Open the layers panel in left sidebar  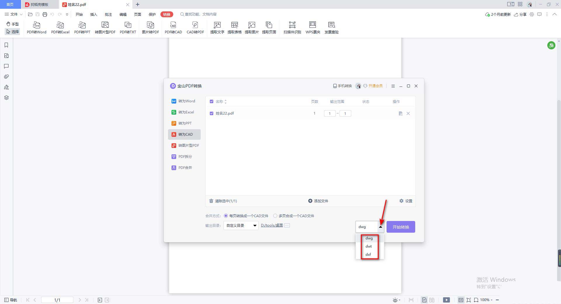click(6, 98)
